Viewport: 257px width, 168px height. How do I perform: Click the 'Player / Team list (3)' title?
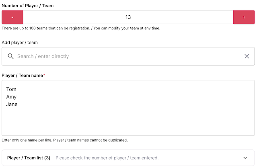tap(29, 158)
